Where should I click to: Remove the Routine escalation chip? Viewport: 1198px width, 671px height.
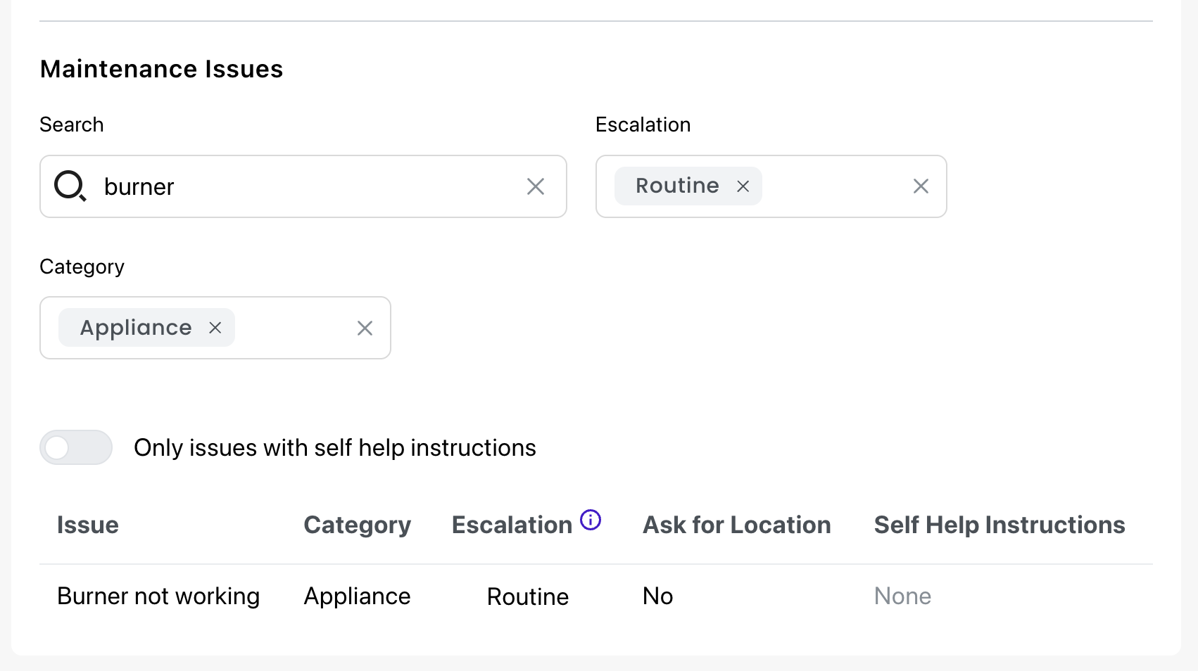[743, 186]
